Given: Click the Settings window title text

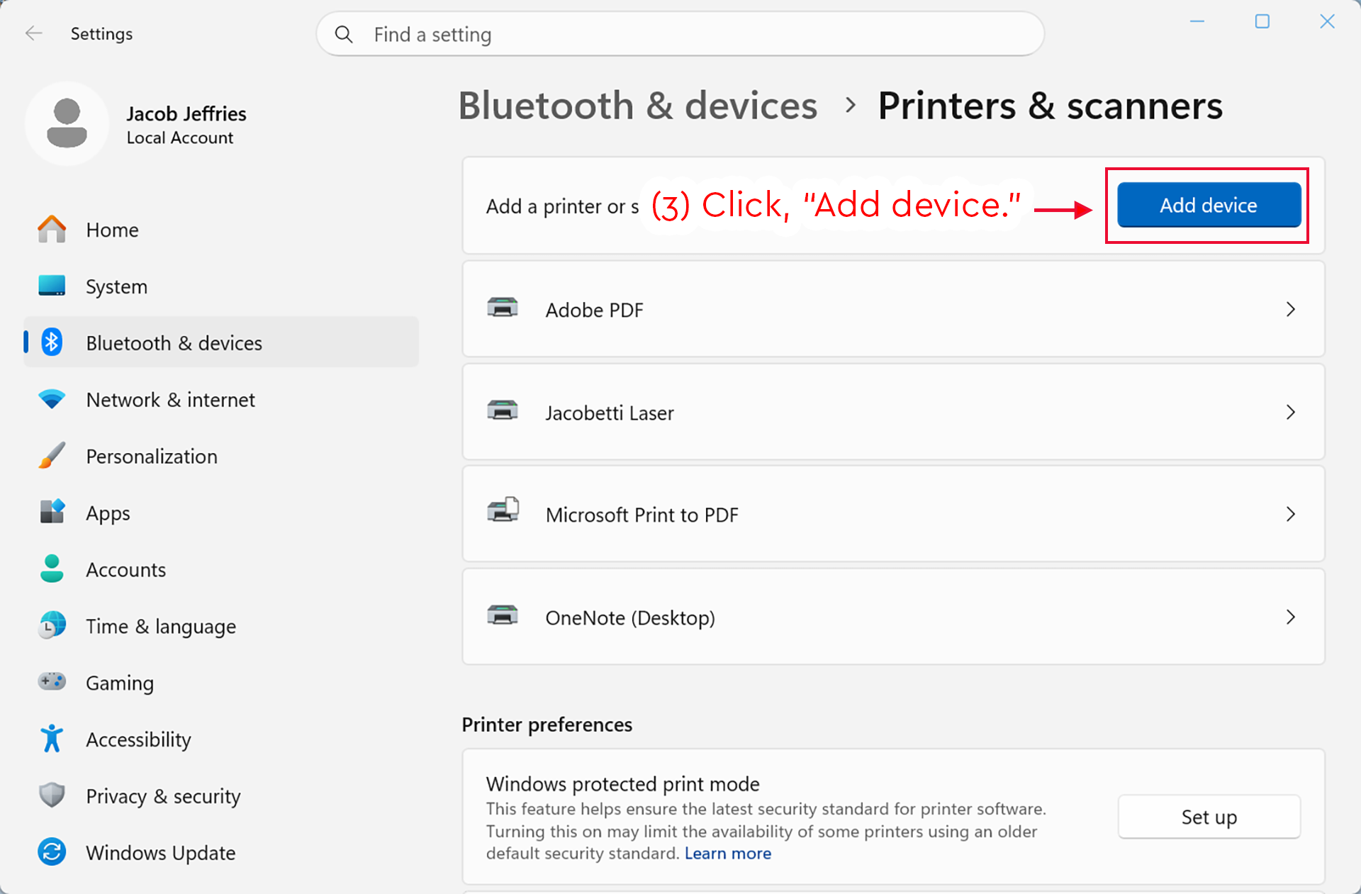Looking at the screenshot, I should pos(101,34).
